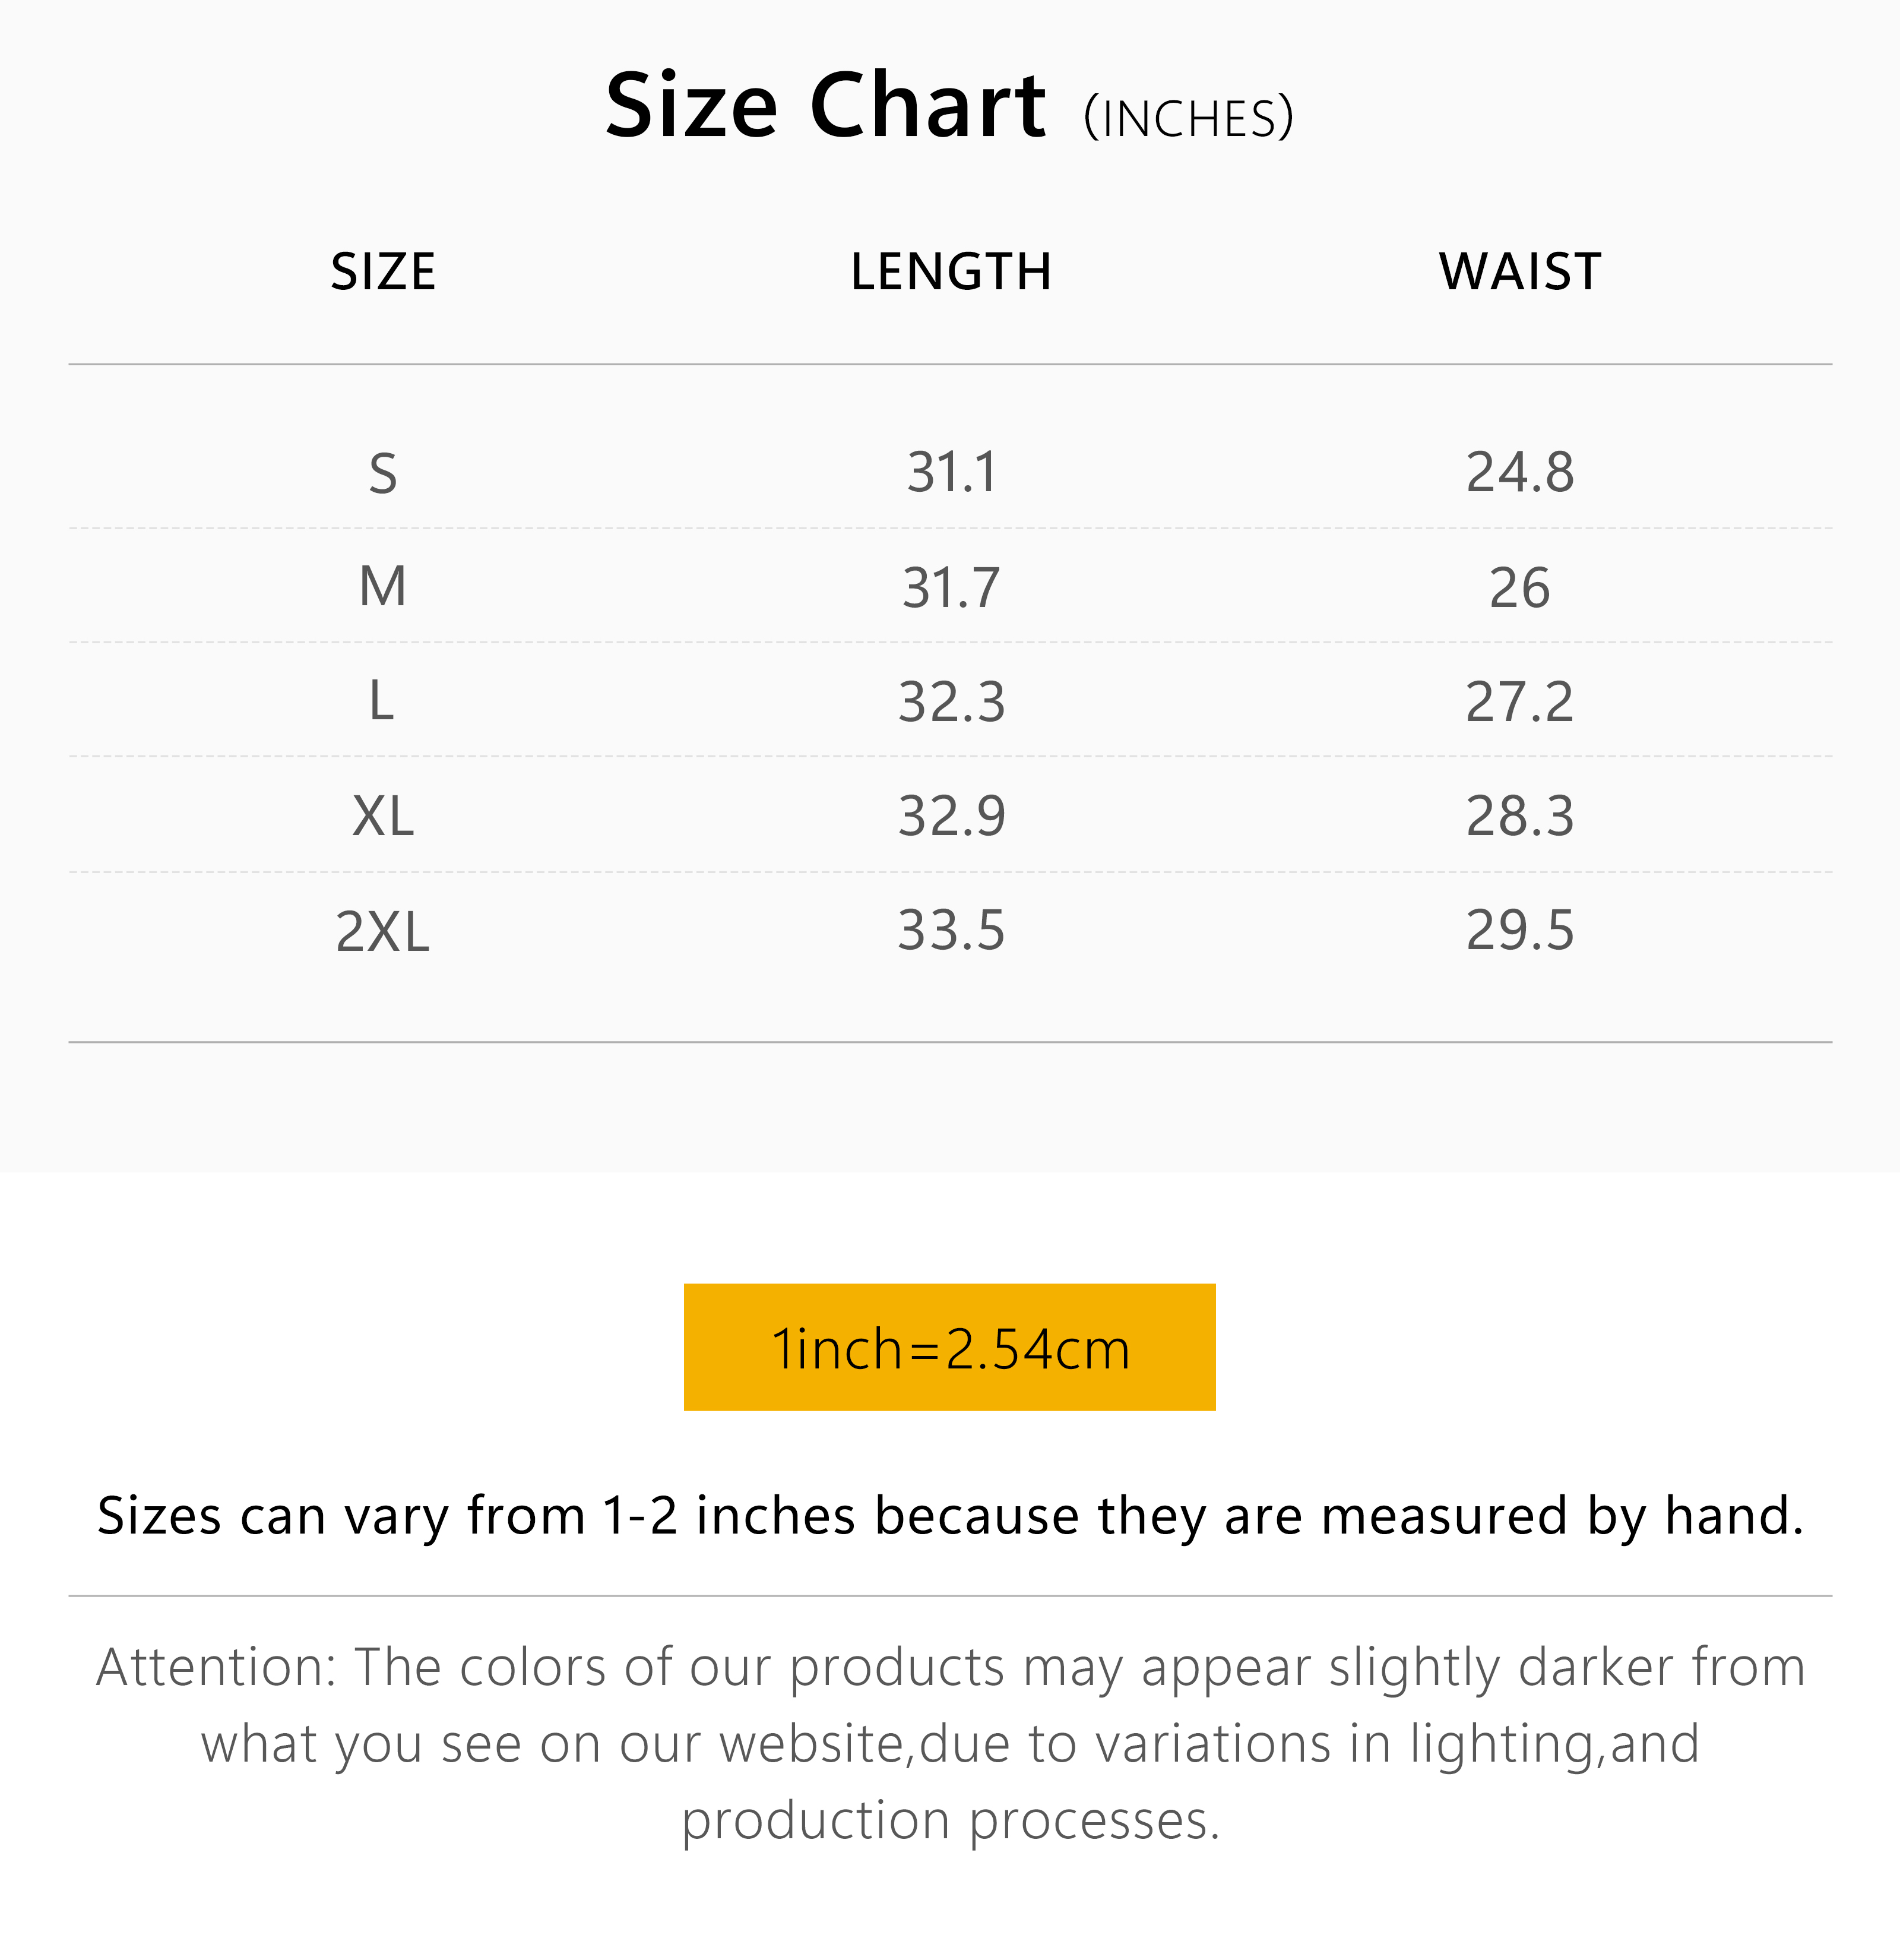Select the SIZE column header
This screenshot has height=1960, width=1900.
pyautogui.click(x=383, y=272)
